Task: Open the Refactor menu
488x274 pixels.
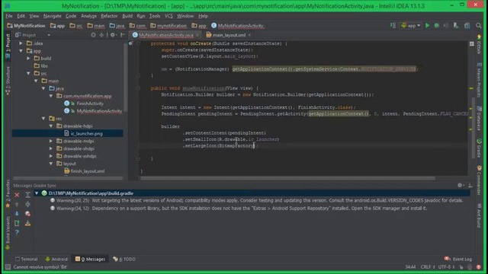Action: coord(109,16)
